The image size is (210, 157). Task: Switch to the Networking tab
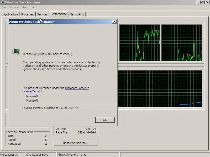pos(77,14)
